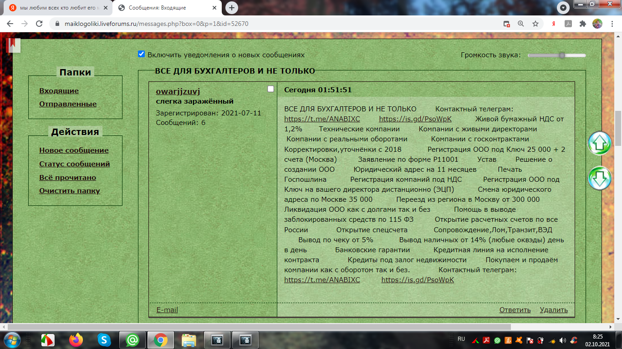The width and height of the screenshot is (622, 349).
Task: Open the Chrome tab search dropdown arrow
Action: (x=564, y=8)
